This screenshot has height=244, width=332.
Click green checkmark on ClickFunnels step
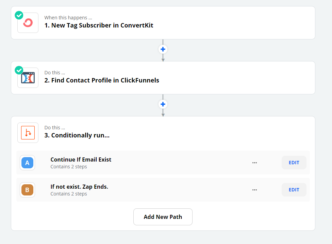pos(19,70)
